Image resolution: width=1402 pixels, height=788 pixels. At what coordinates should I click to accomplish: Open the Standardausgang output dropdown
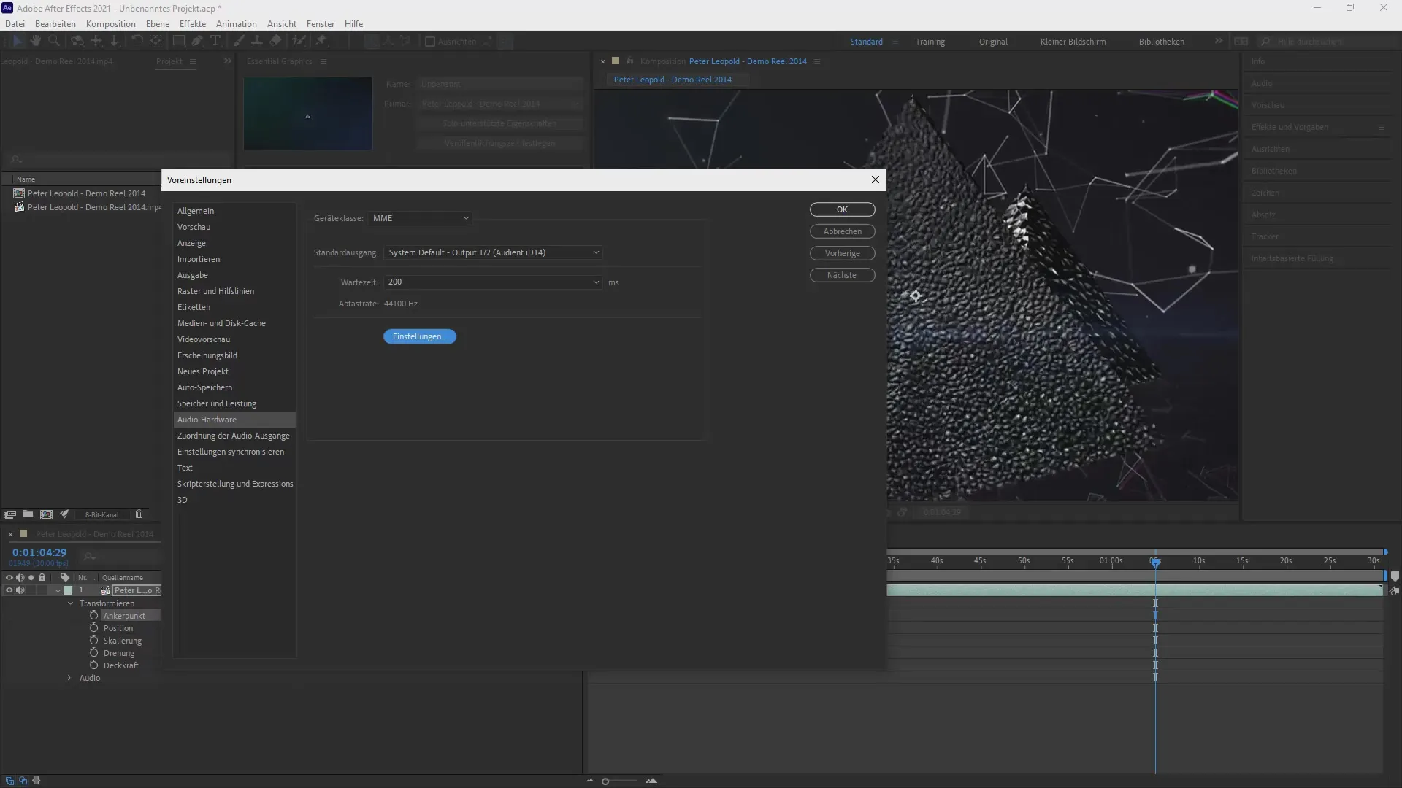click(x=494, y=252)
